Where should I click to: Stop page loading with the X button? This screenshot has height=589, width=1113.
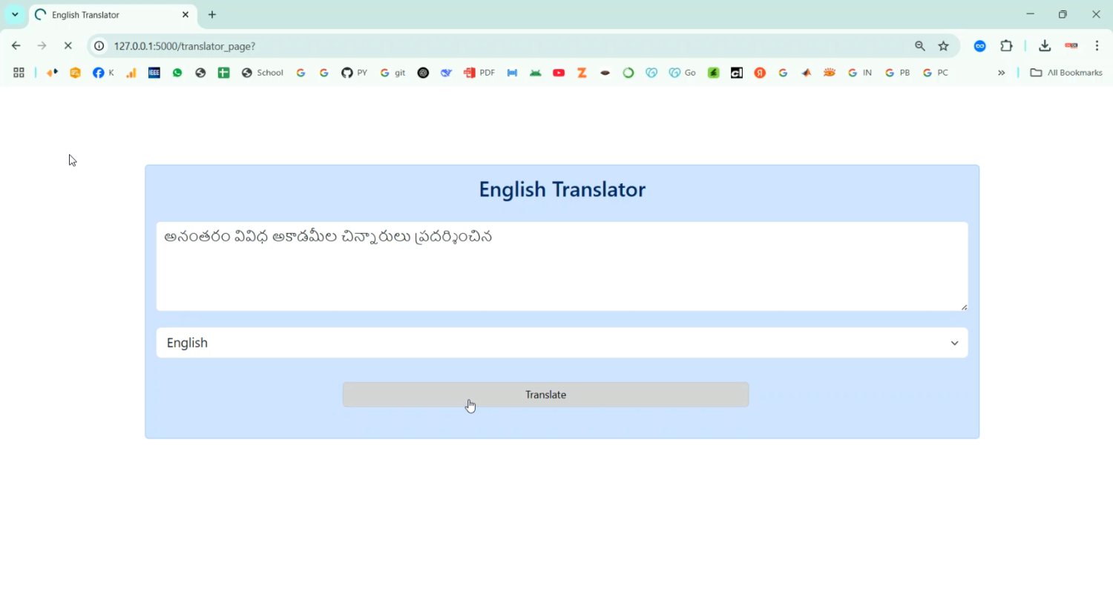click(68, 46)
